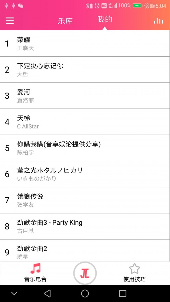Viewport: 170px width, 302px height.
Task: Select 饿狼传说 by 张学友
Action: click(x=85, y=200)
